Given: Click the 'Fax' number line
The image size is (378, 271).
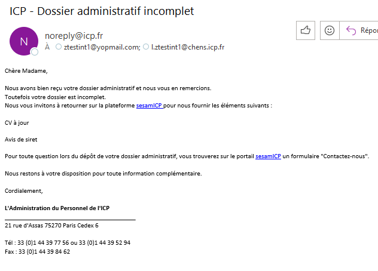Looking at the screenshot, I should point(37,251).
